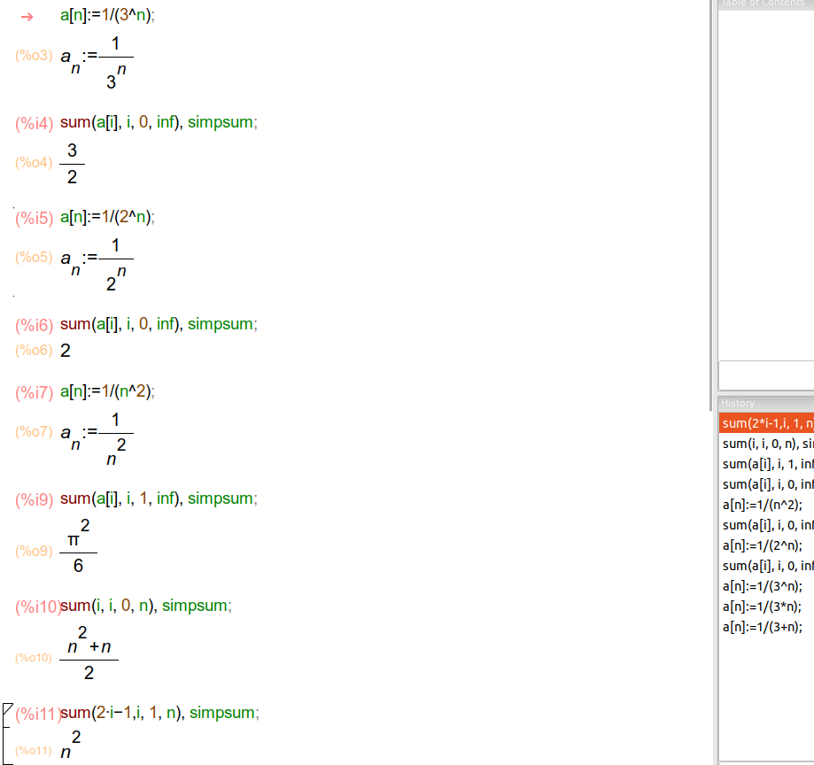Select history entry sum(i, i, 0, n)
814x765 pixels.
click(767, 444)
